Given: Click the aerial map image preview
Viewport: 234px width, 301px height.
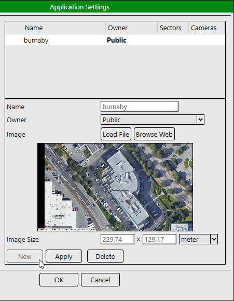Looking at the screenshot, I should 115,187.
